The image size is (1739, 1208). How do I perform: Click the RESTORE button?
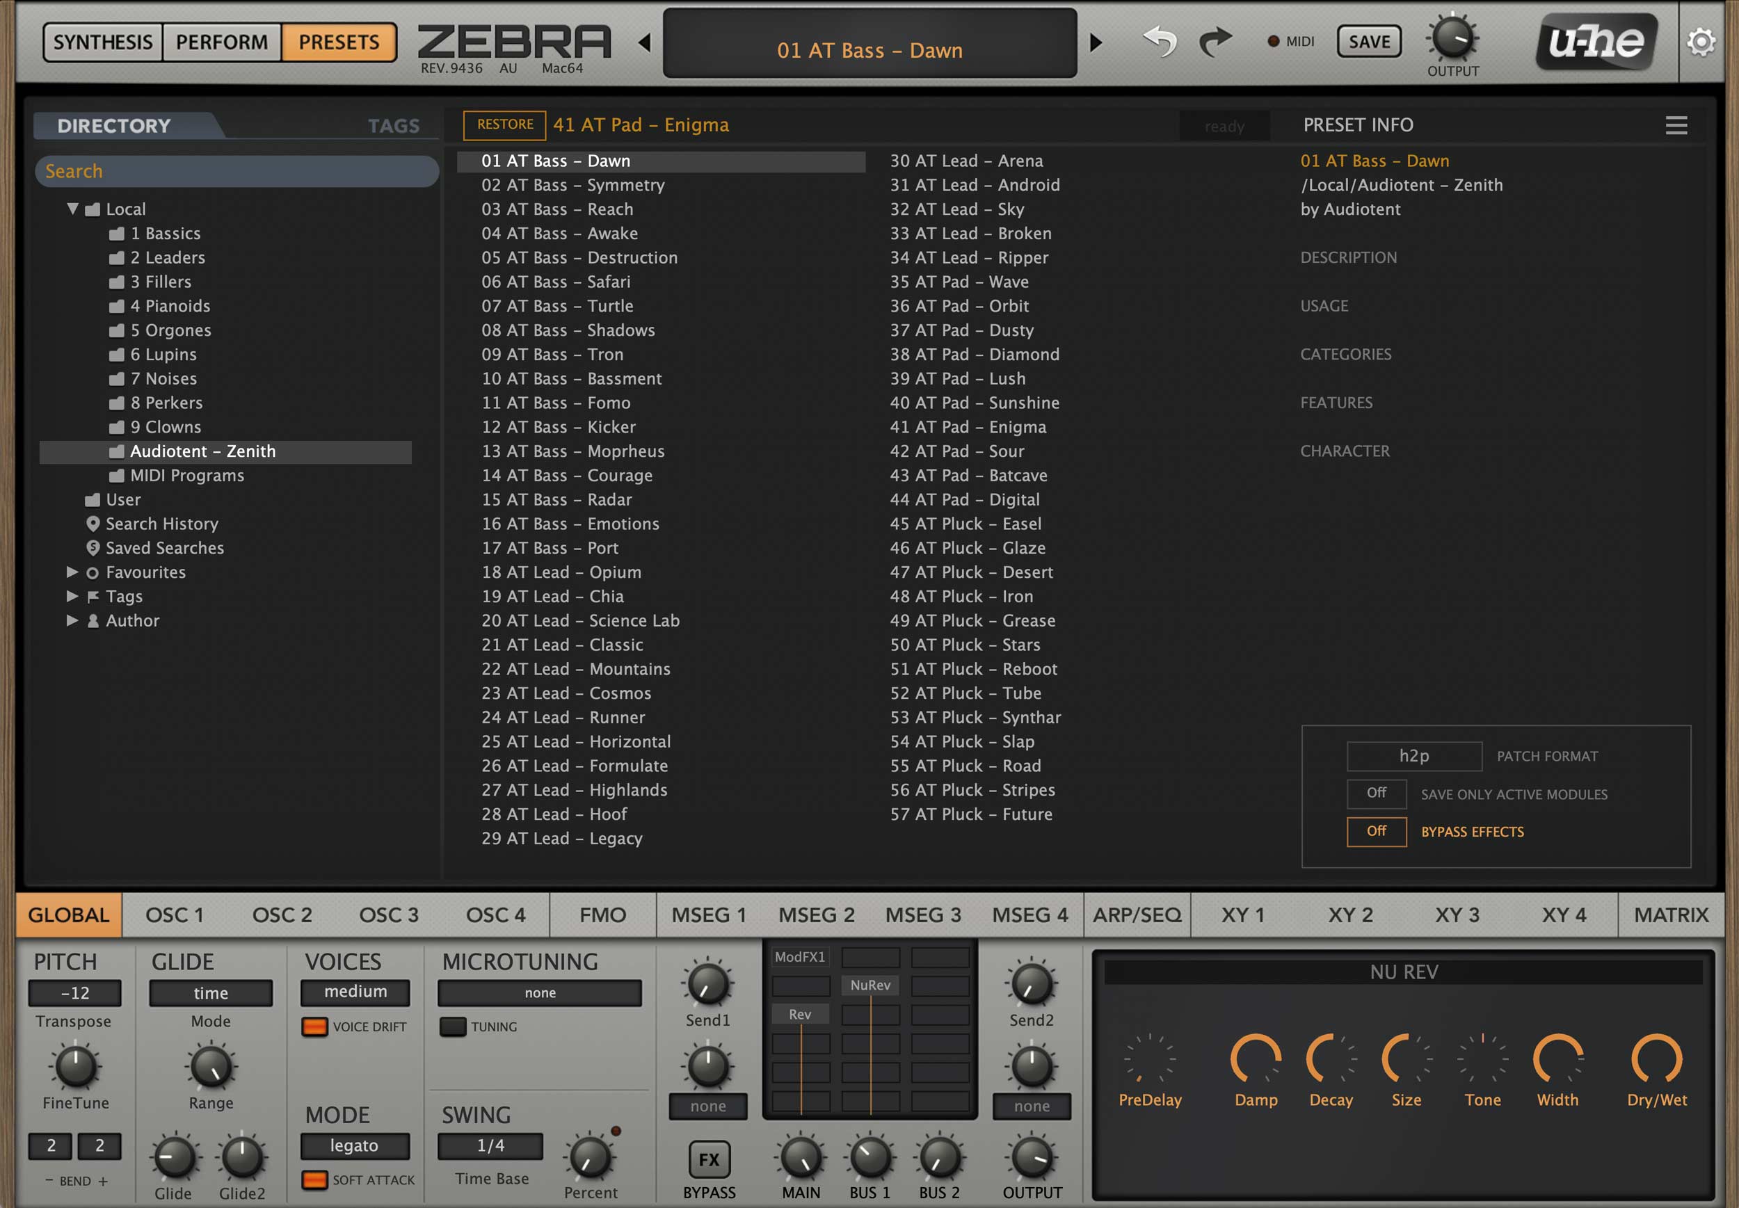[x=505, y=125]
